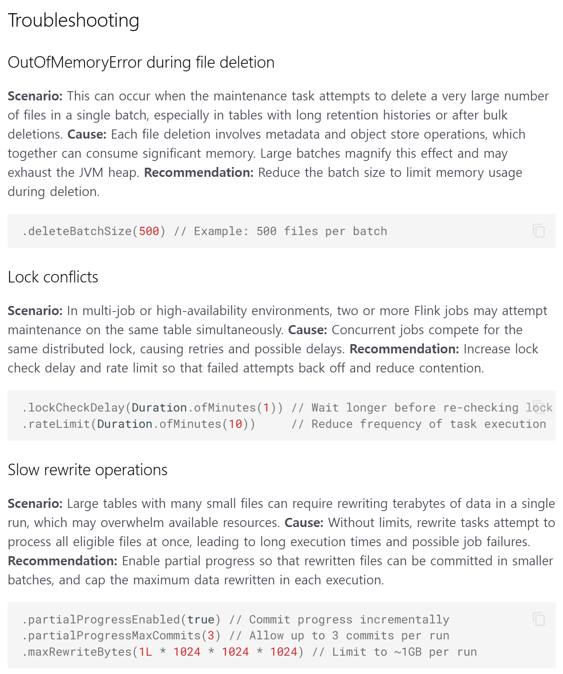The image size is (563, 674).
Task: Copy the lockCheckDelay code block
Action: 539,407
